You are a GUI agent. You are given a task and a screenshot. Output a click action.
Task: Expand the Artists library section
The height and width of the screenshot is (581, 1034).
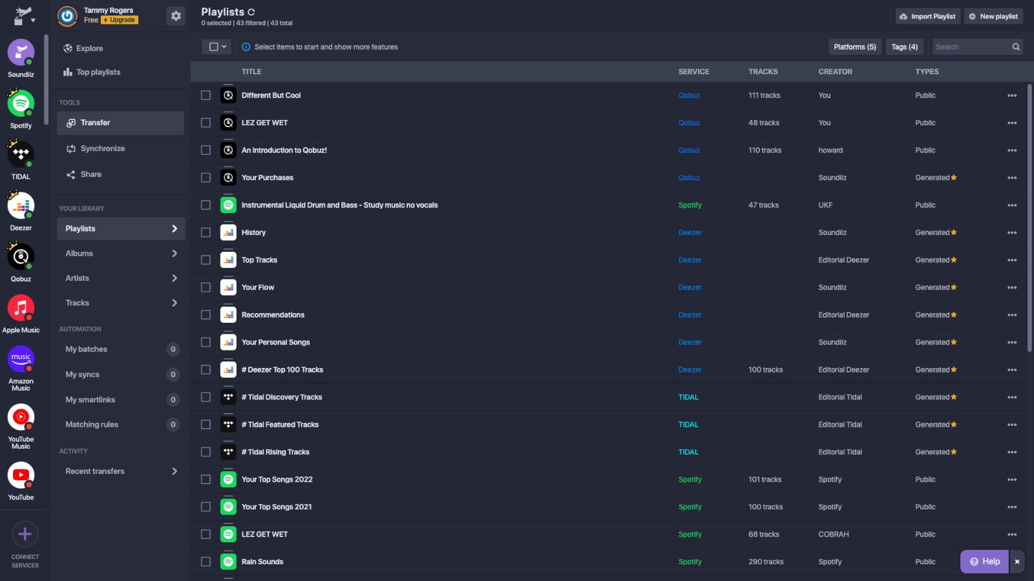coord(174,278)
